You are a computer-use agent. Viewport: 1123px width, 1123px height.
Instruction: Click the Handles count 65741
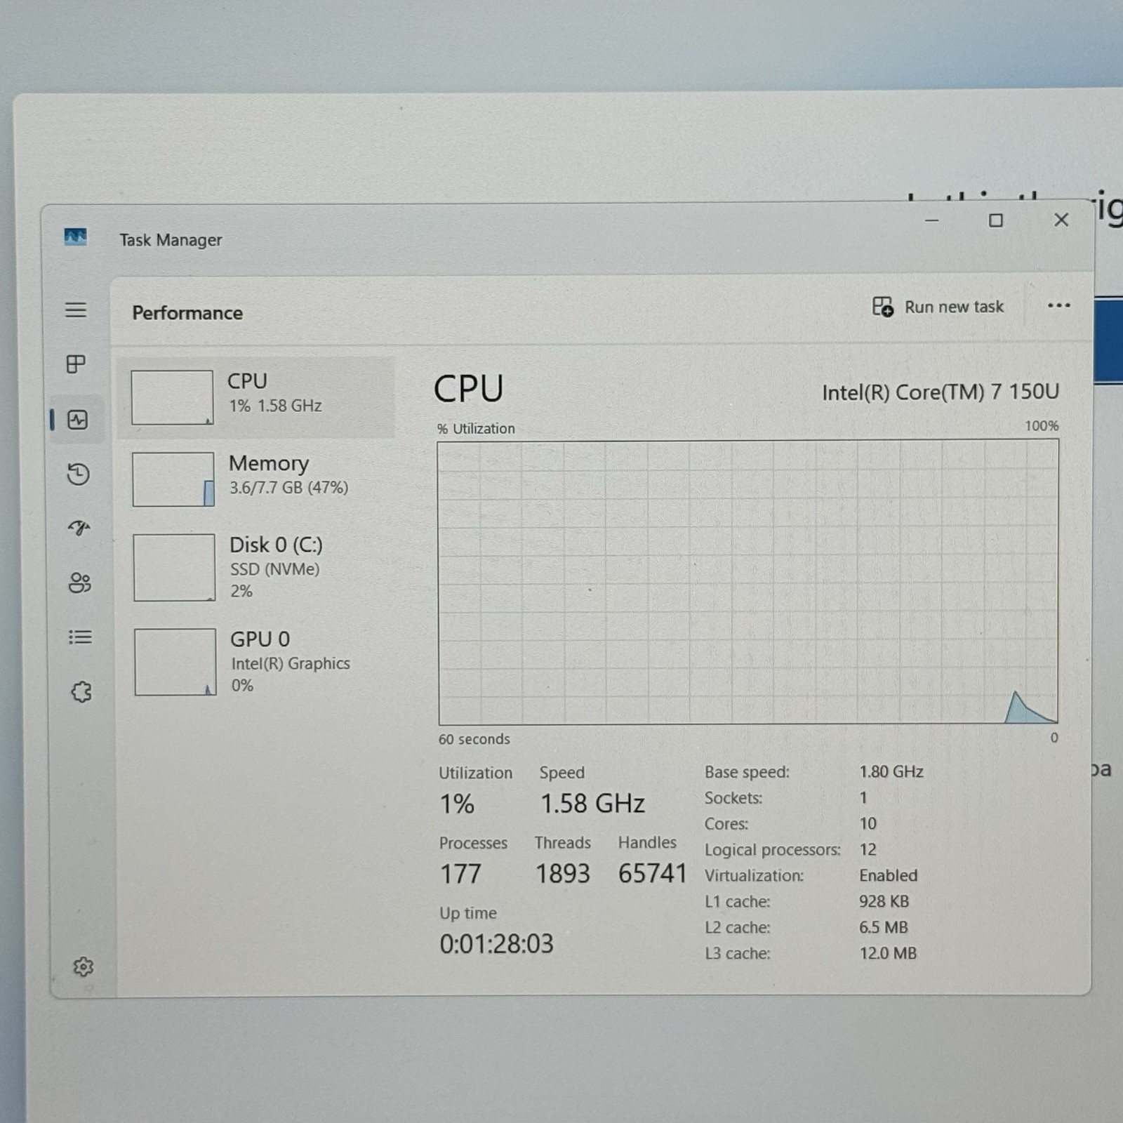(x=652, y=874)
